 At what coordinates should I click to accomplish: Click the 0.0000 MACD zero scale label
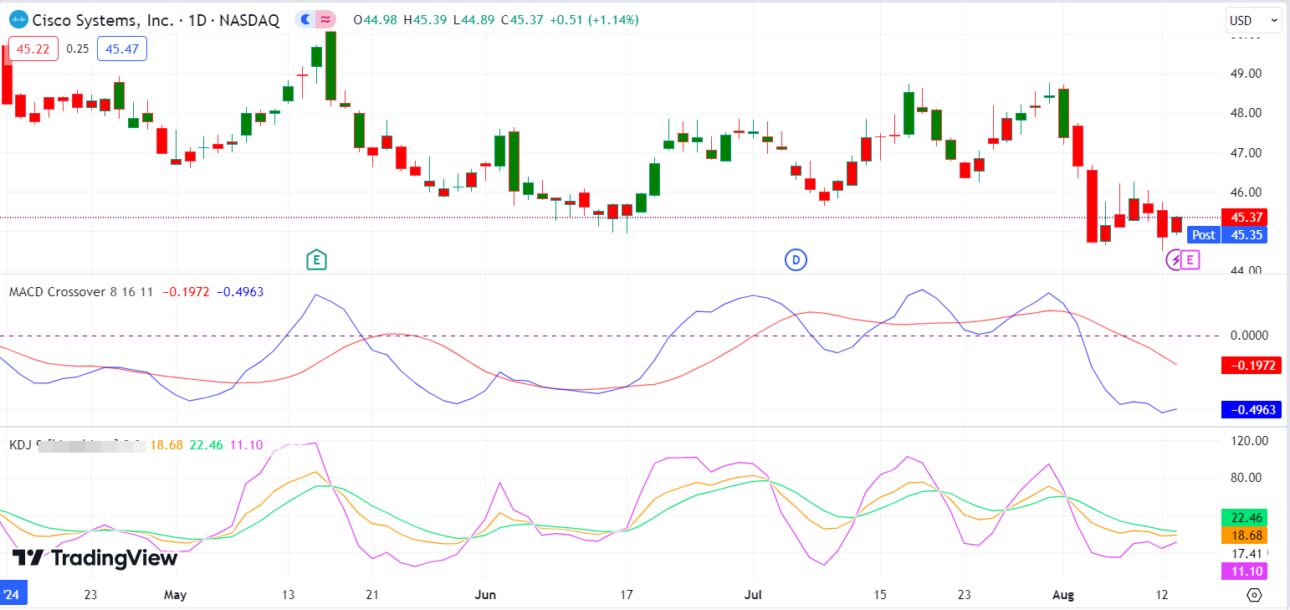point(1247,335)
